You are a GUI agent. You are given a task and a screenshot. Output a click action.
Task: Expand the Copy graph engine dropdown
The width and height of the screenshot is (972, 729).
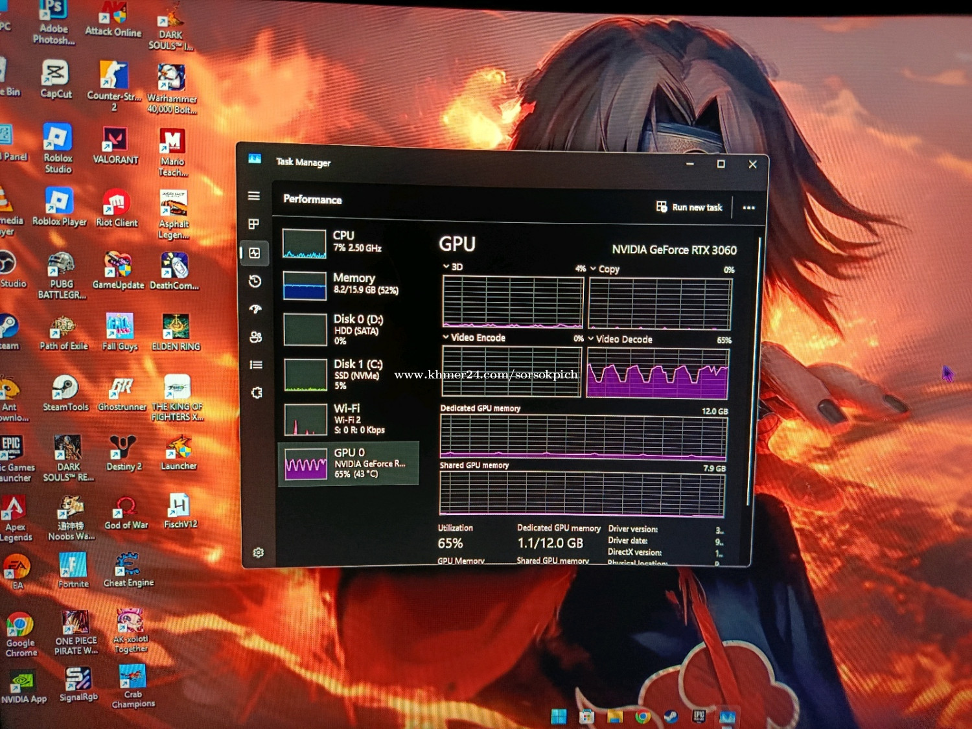[593, 268]
